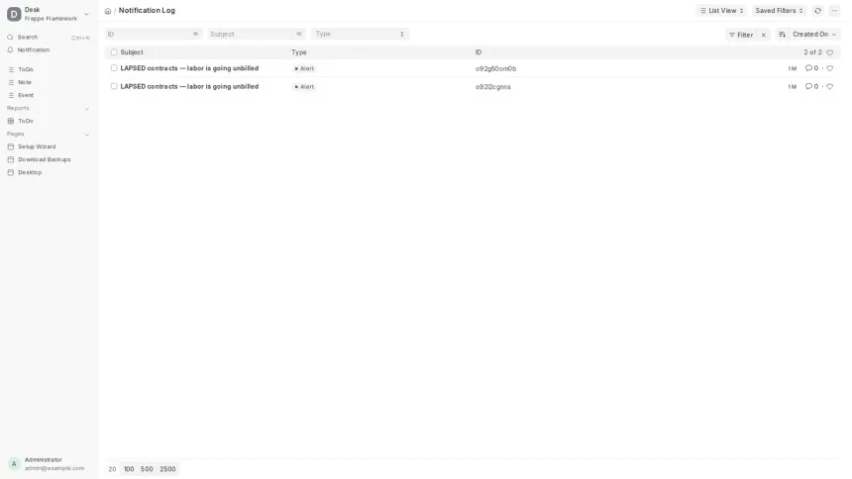Change the Subject filter match operator
The height and width of the screenshot is (479, 852).
299,35
